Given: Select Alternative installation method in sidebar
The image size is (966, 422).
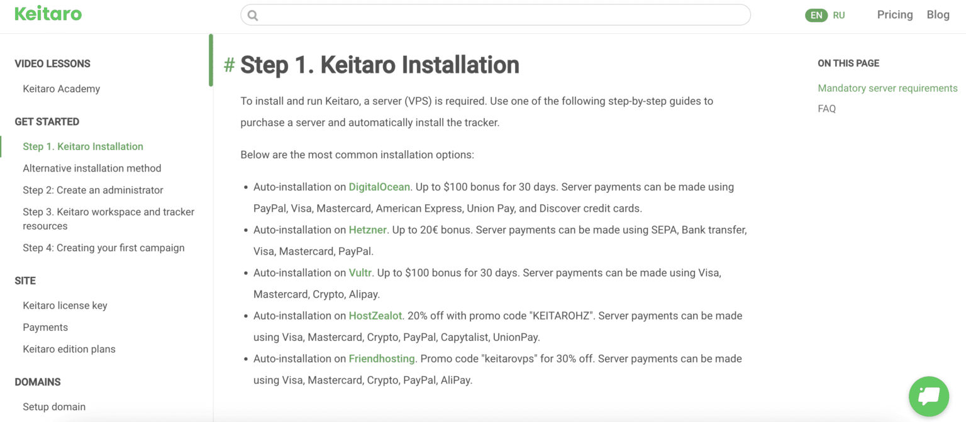Looking at the screenshot, I should [92, 168].
